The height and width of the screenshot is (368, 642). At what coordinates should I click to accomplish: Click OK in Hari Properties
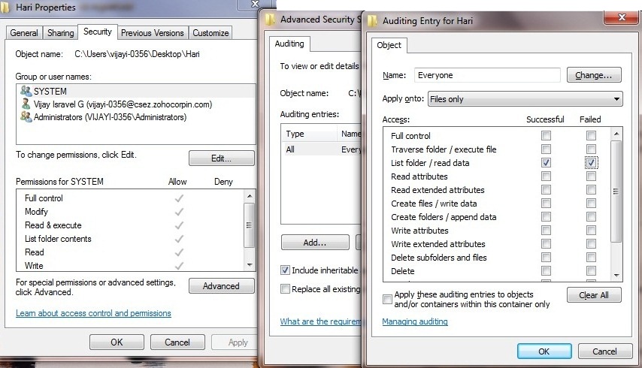pyautogui.click(x=117, y=342)
